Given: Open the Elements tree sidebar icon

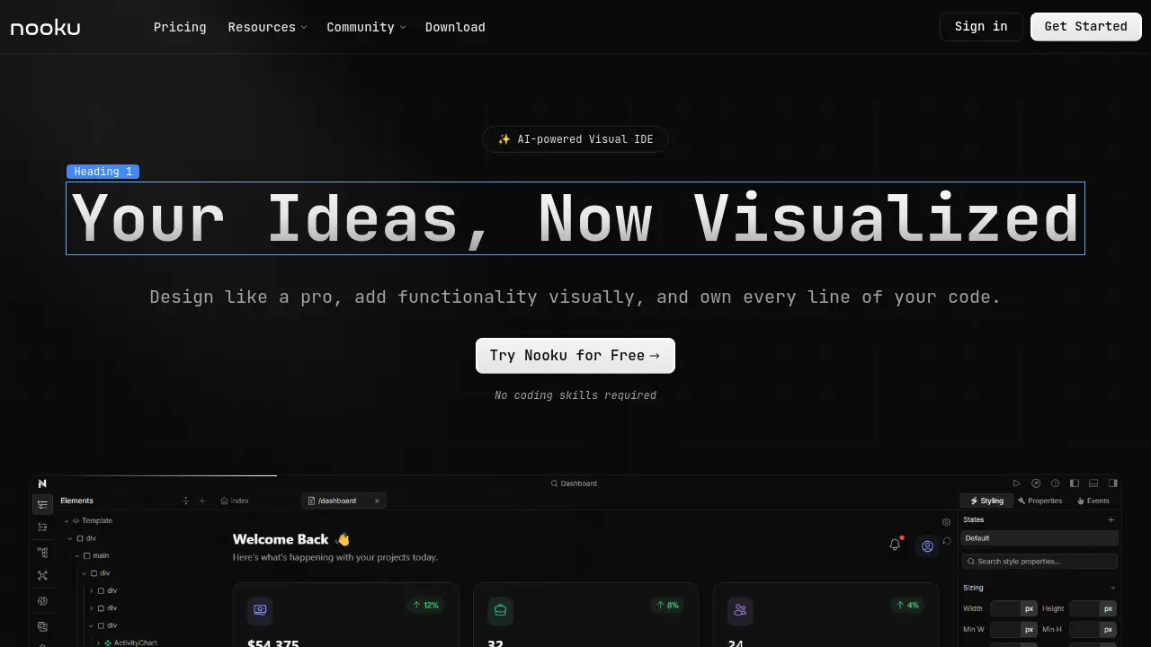Looking at the screenshot, I should click(42, 504).
